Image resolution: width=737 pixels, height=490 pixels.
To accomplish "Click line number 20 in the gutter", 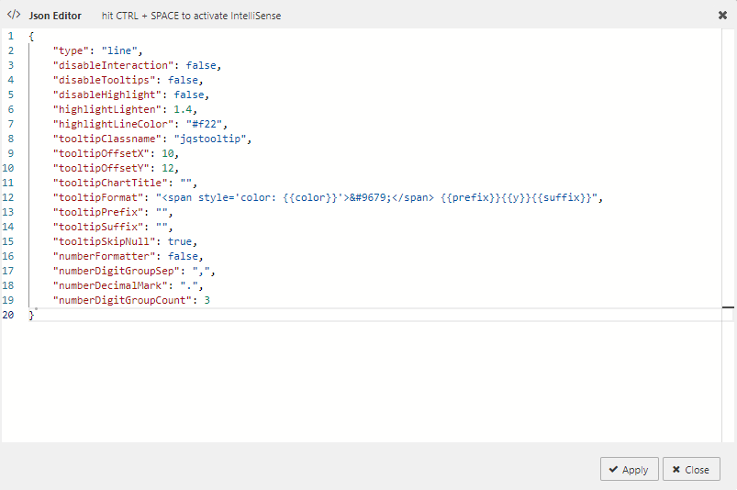I will point(7,316).
